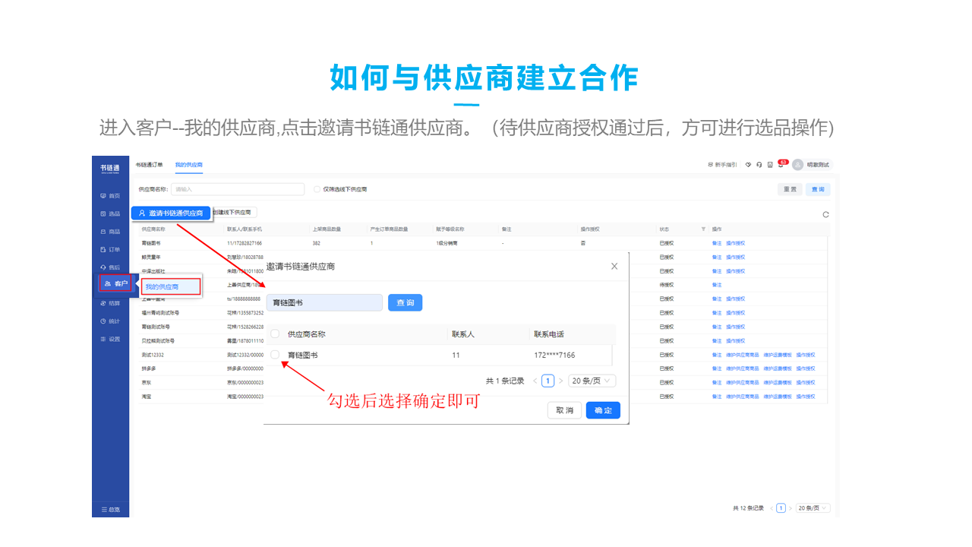Focus the 供应商名称 search field
972x547 pixels.
(x=237, y=189)
